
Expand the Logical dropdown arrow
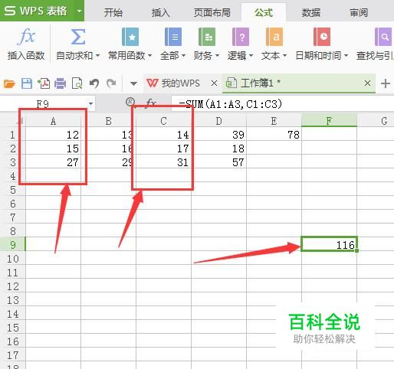coord(251,55)
